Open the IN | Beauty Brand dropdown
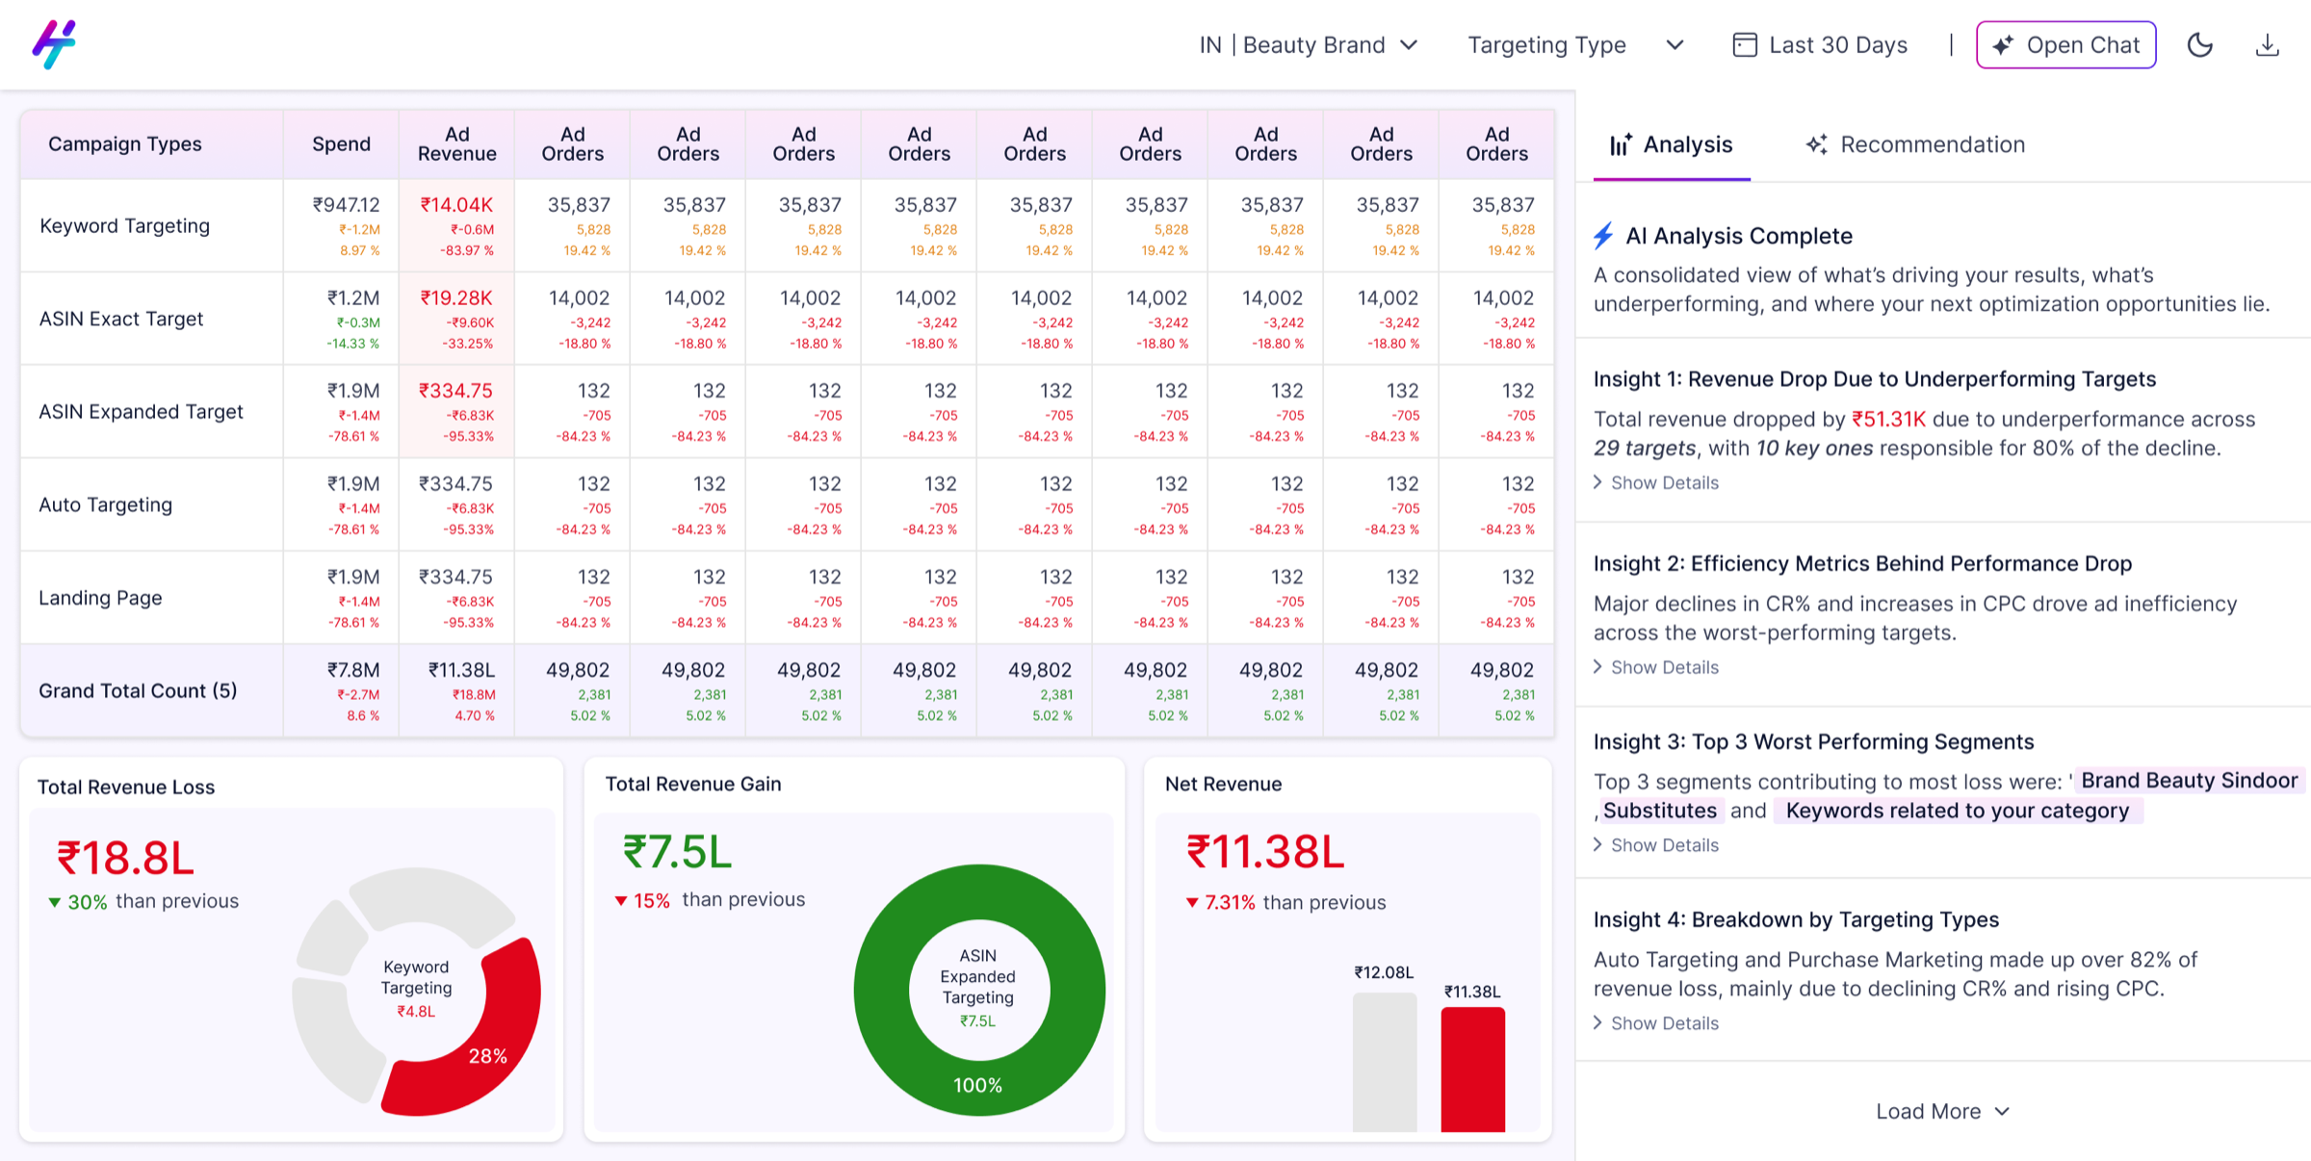The width and height of the screenshot is (2311, 1161). 1309,45
